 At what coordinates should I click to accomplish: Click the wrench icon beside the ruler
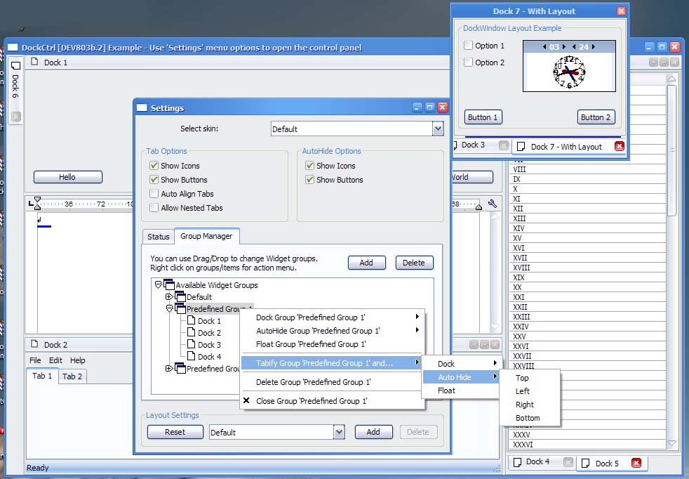493,204
